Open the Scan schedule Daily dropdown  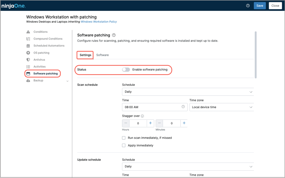(x=188, y=91)
